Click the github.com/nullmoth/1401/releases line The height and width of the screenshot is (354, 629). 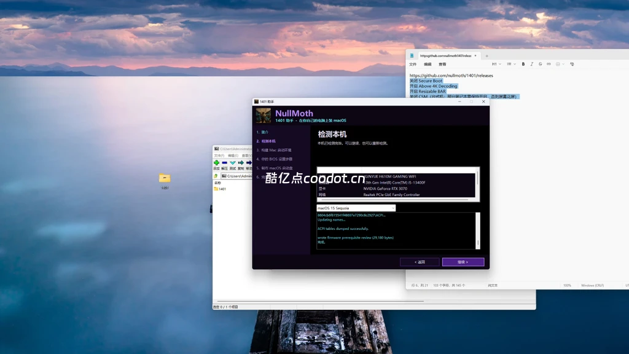(x=451, y=76)
